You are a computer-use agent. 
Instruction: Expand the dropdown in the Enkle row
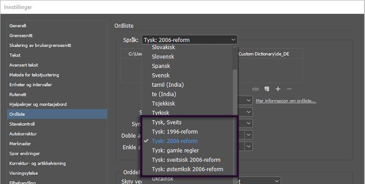point(248,147)
